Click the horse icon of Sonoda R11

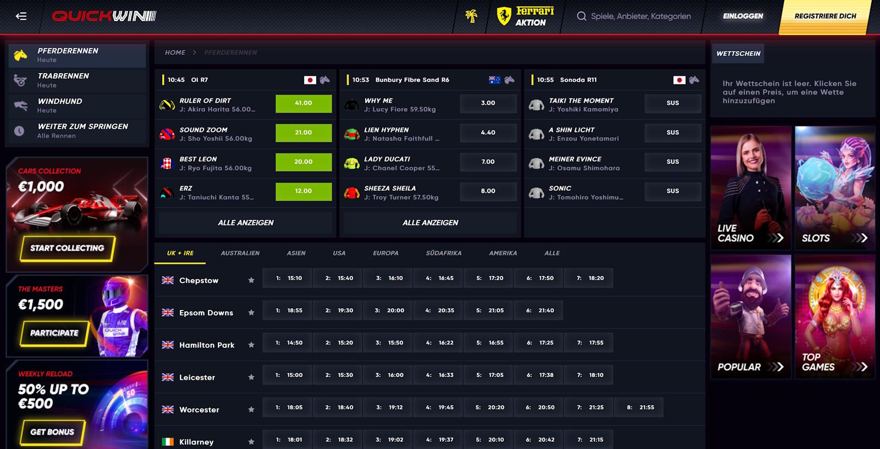(x=695, y=80)
